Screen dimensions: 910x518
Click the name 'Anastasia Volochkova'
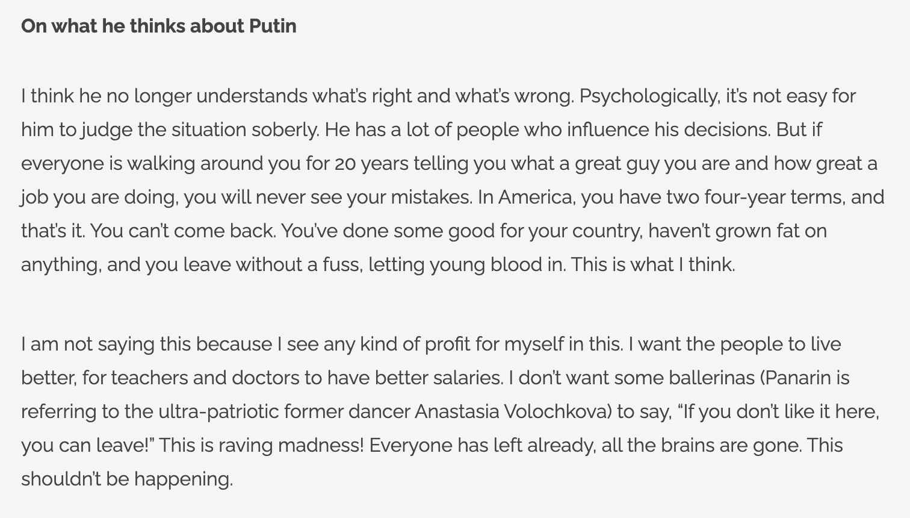[x=513, y=412]
